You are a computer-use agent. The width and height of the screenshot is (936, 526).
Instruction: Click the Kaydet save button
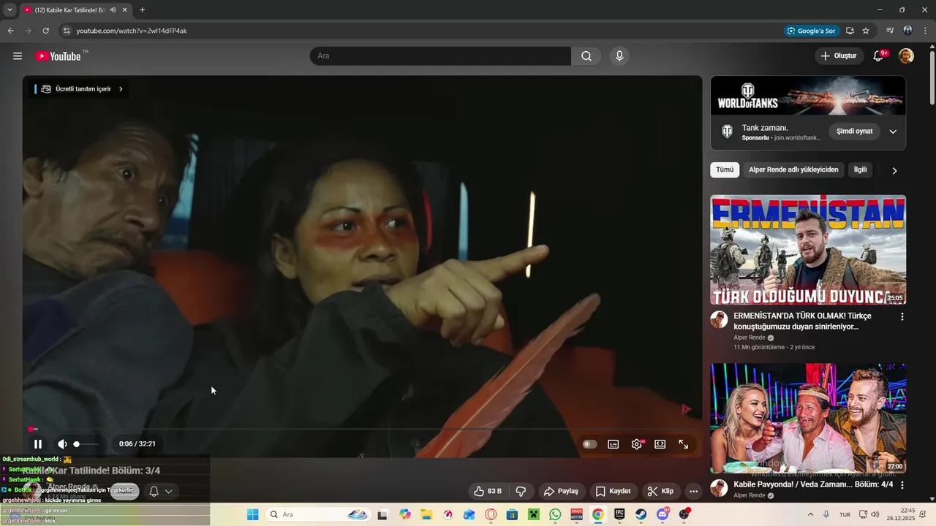[613, 491]
